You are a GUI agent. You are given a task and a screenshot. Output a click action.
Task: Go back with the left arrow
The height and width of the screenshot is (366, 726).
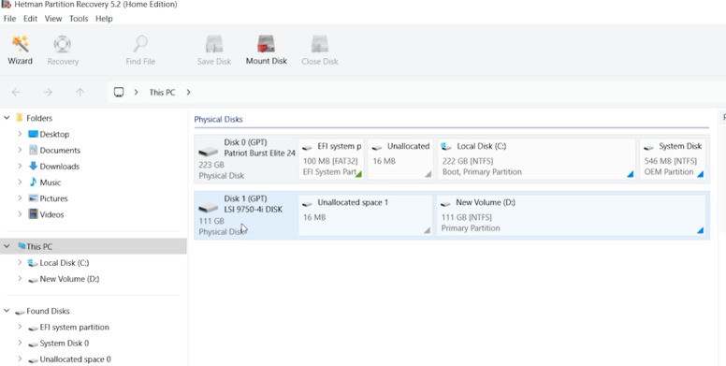coord(16,92)
